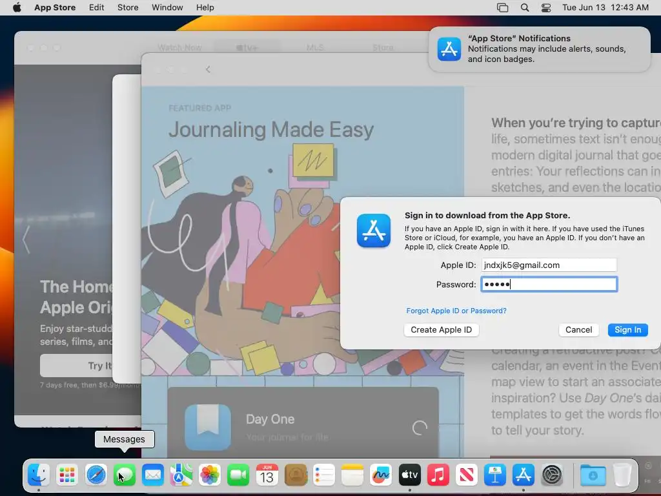
Task: Open the Trash in the Dock
Action: click(622, 475)
